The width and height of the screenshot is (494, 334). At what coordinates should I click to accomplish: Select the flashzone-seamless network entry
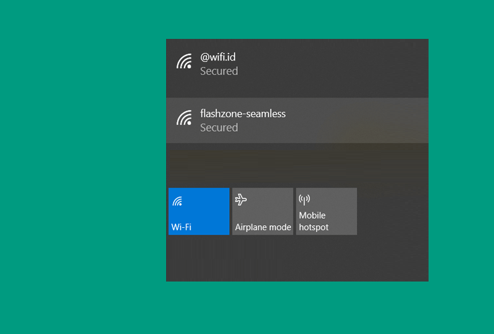(297, 120)
